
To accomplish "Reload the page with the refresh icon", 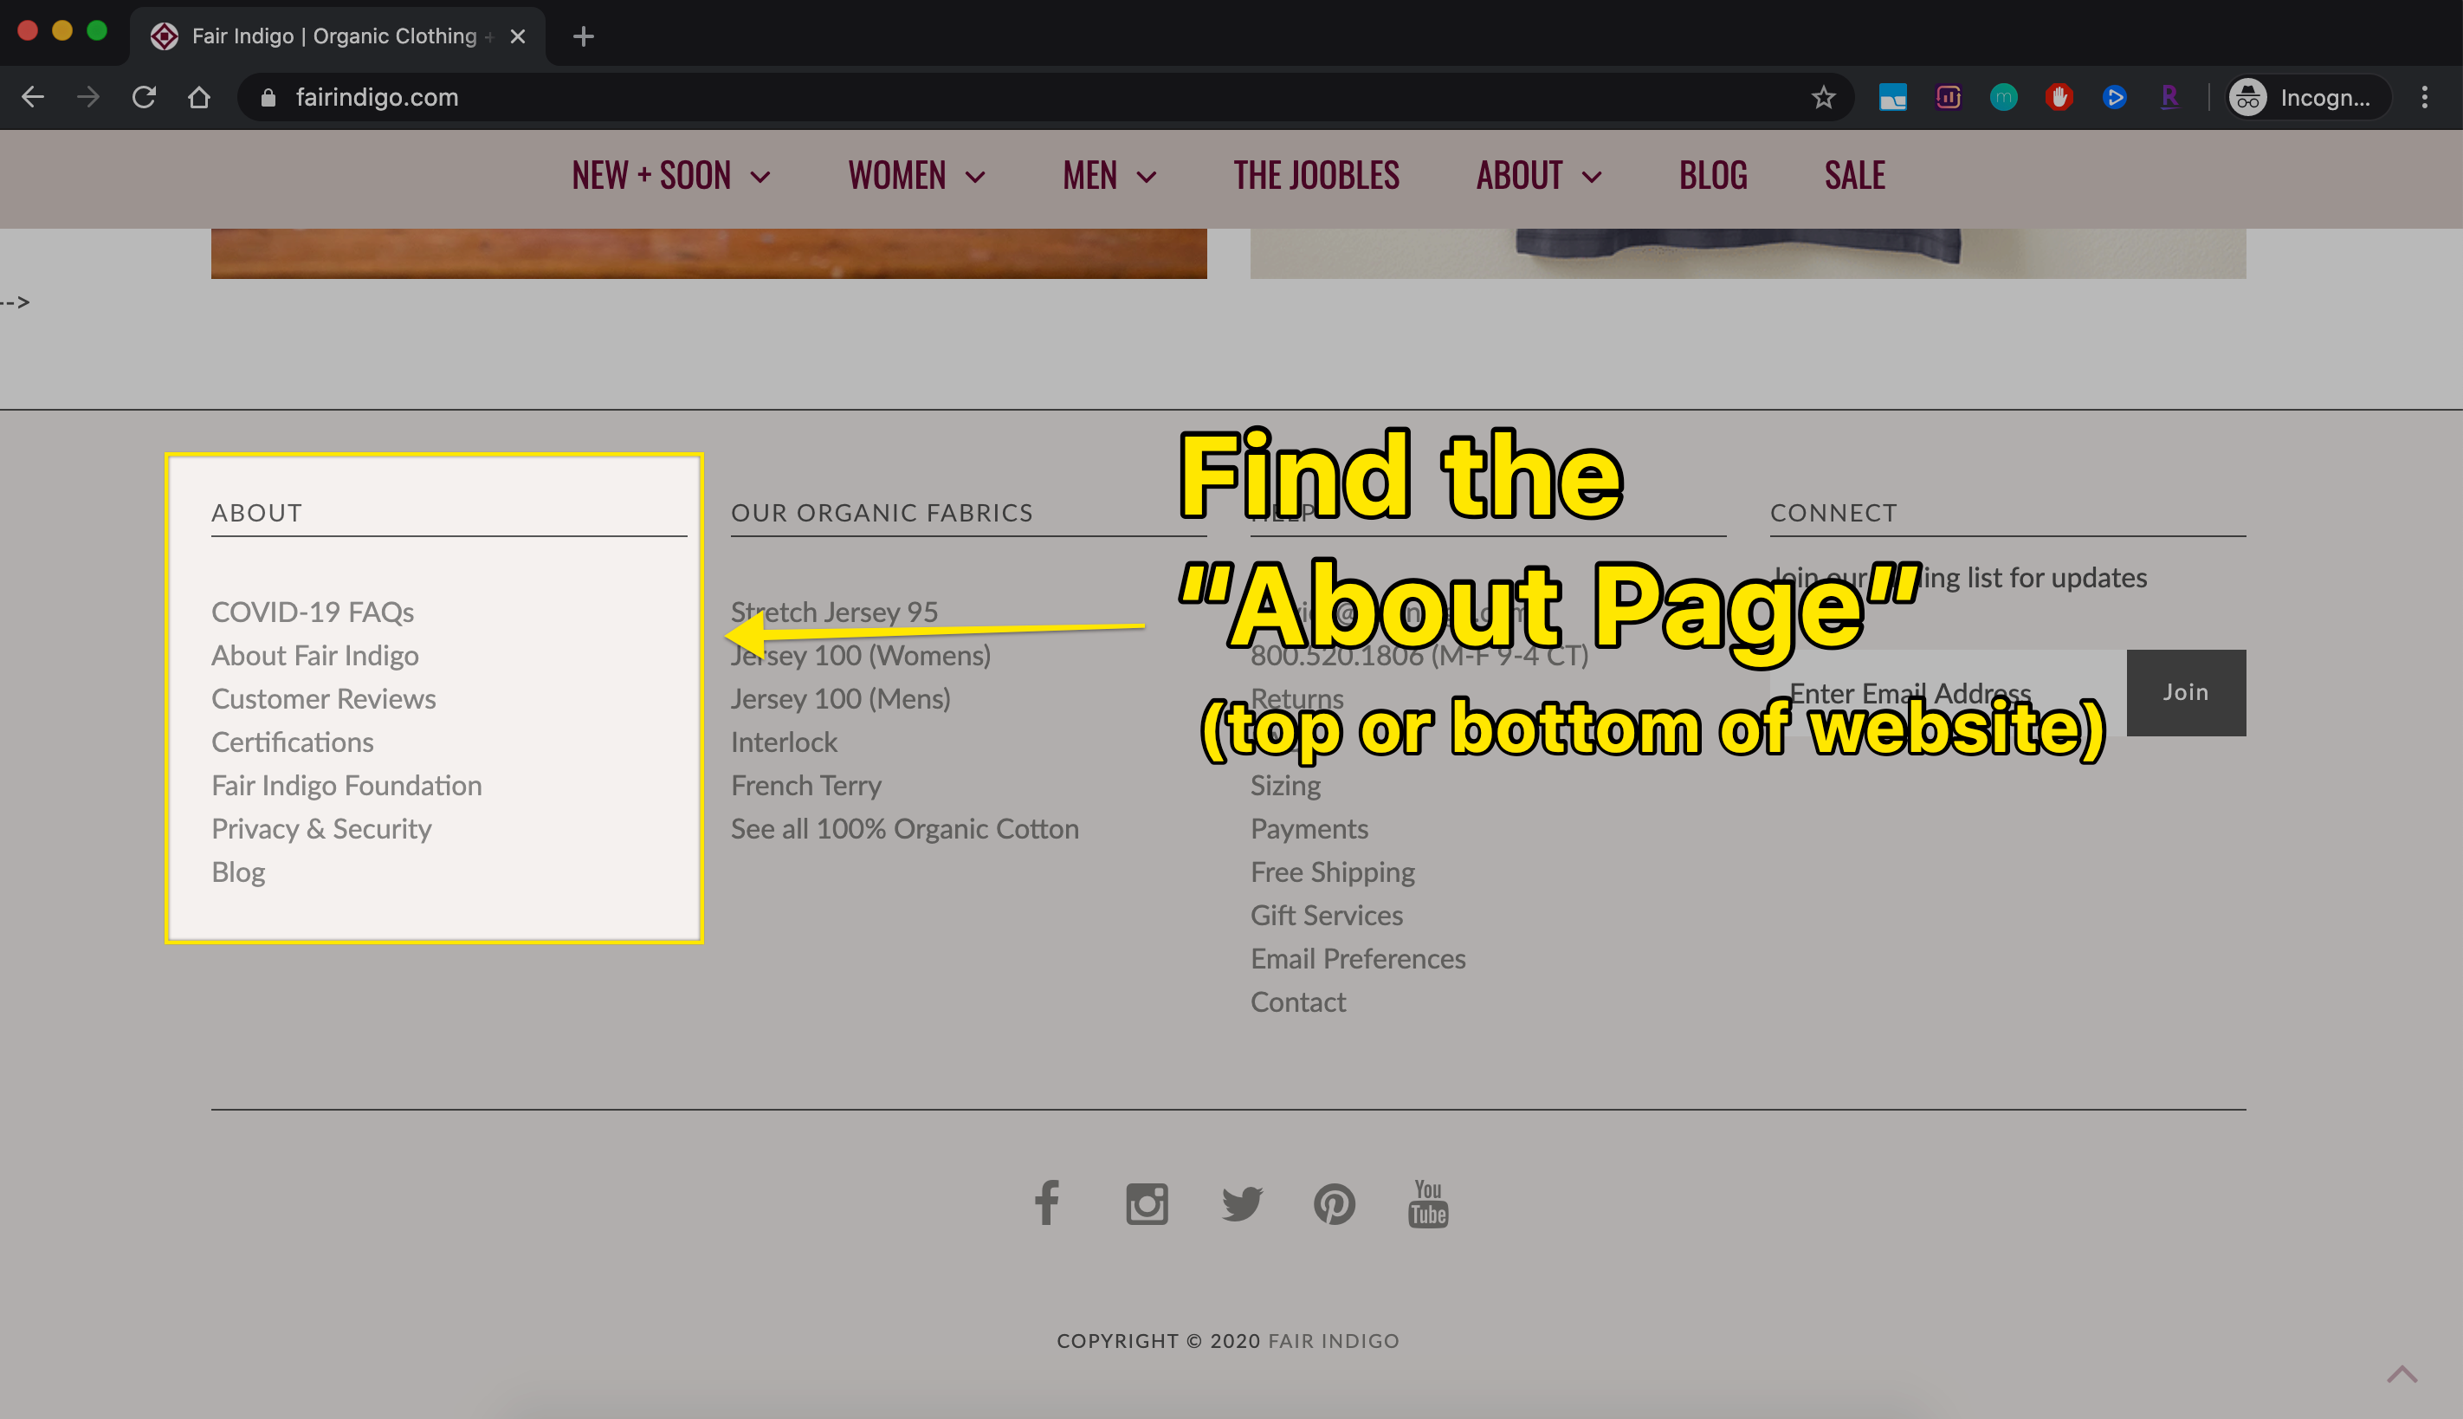I will pyautogui.click(x=144, y=96).
